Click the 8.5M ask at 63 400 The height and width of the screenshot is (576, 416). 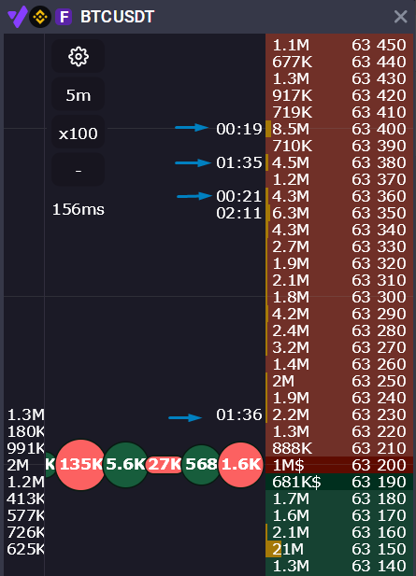tap(339, 129)
